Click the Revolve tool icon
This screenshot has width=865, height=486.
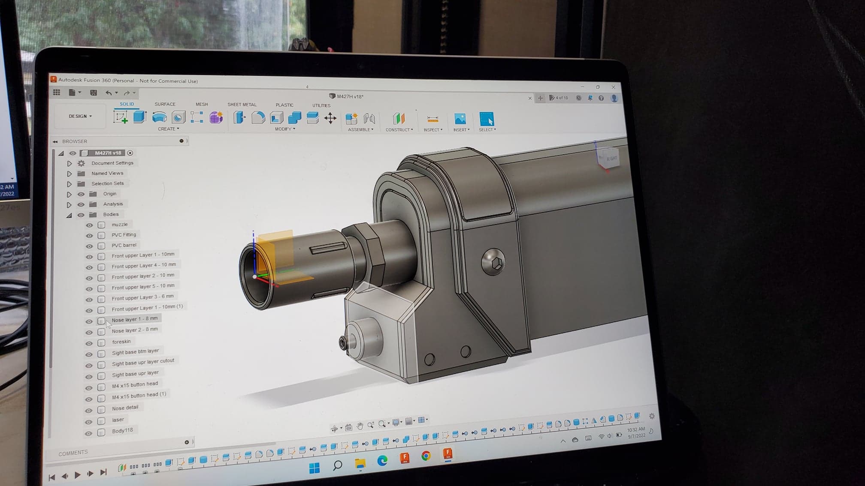pos(159,117)
